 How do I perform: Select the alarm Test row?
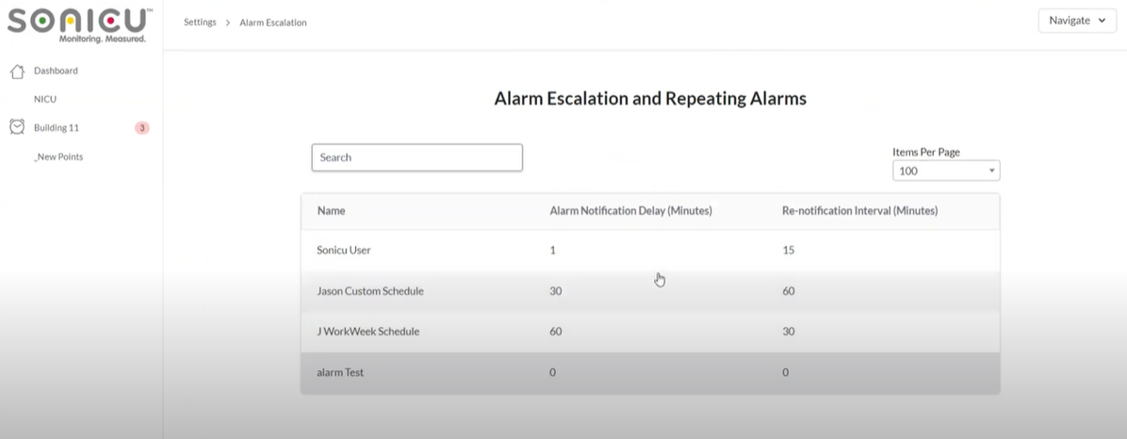[x=340, y=372]
